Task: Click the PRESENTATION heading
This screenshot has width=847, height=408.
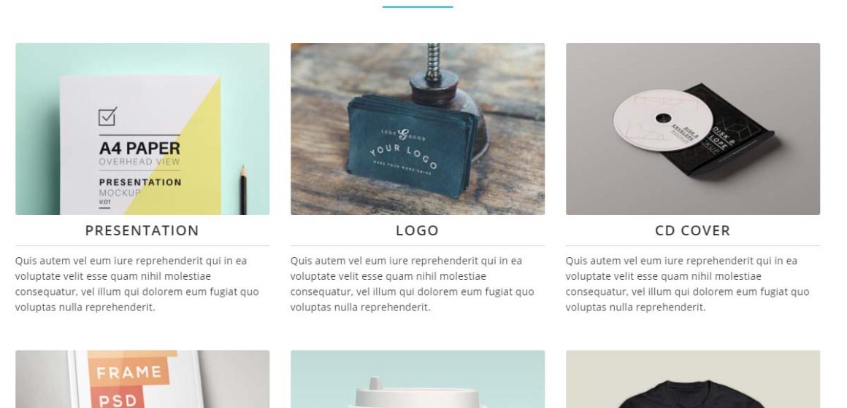Action: tap(142, 231)
